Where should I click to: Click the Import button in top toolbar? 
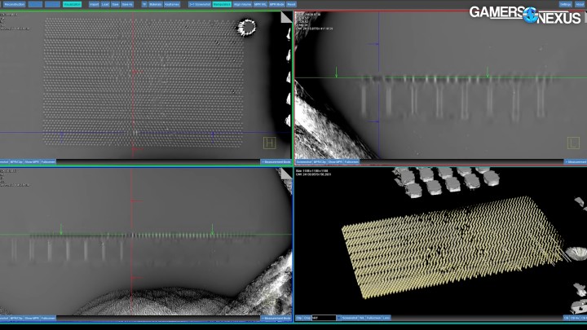(93, 4)
